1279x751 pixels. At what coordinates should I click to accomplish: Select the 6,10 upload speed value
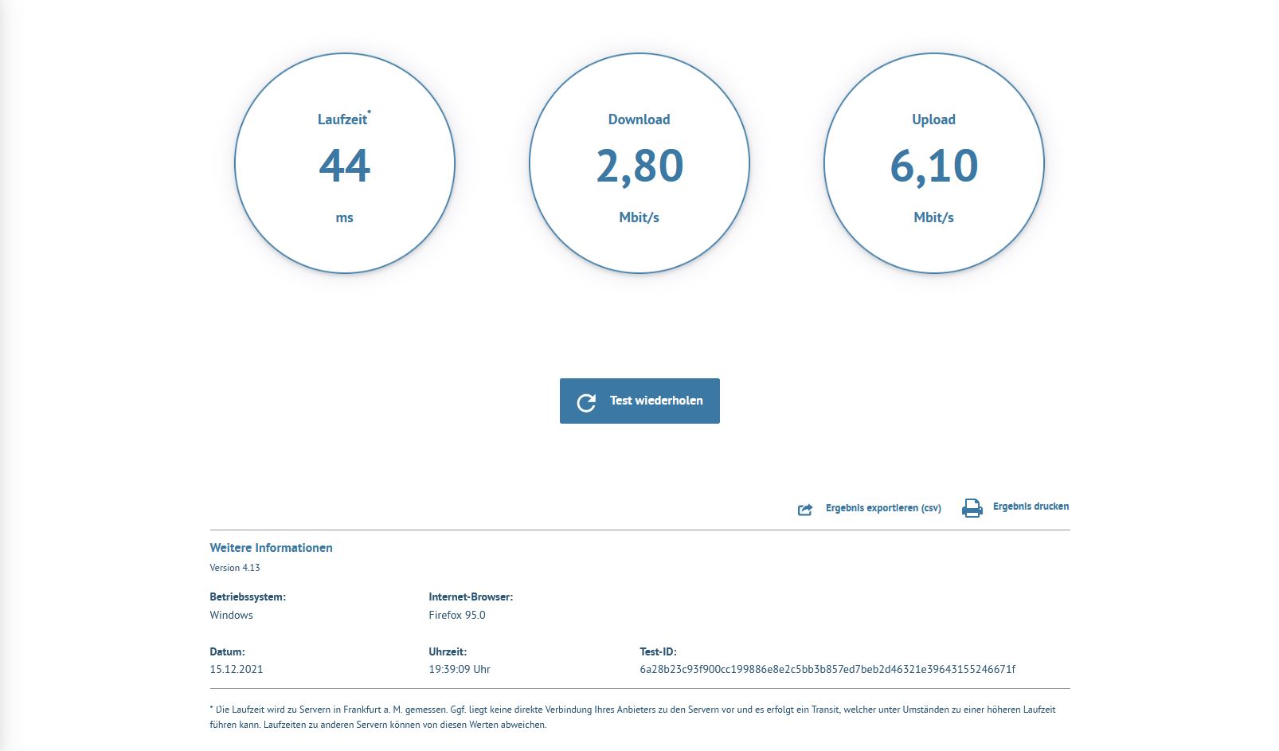[x=933, y=166]
